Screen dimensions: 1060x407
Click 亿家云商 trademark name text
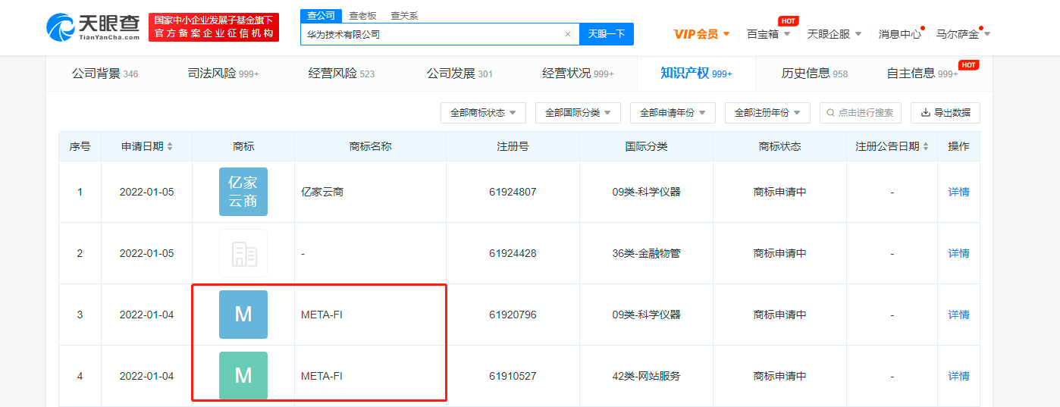[322, 192]
